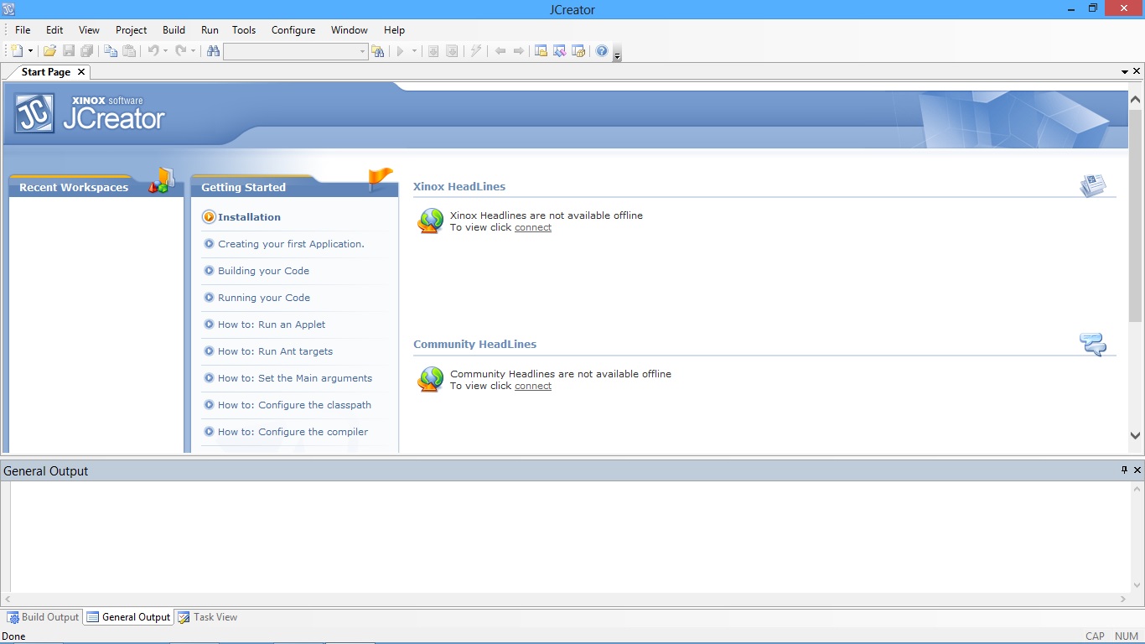Click the speech bubbles icon on the Community HeadLines header
This screenshot has width=1145, height=644.
1093,344
